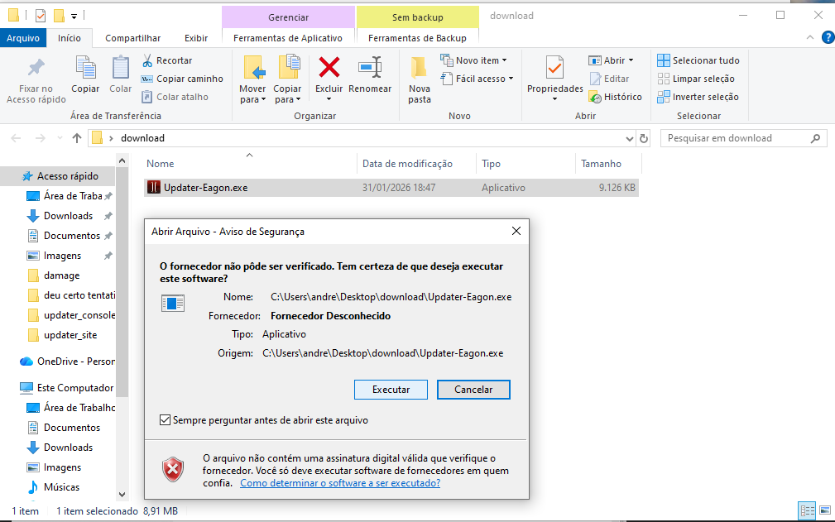
Task: Select Este Computador in the navigation pane
Action: click(67, 388)
